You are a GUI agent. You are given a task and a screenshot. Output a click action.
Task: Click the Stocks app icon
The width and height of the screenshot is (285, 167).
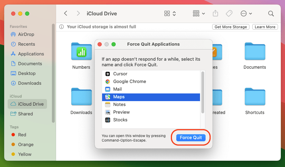click(x=108, y=120)
